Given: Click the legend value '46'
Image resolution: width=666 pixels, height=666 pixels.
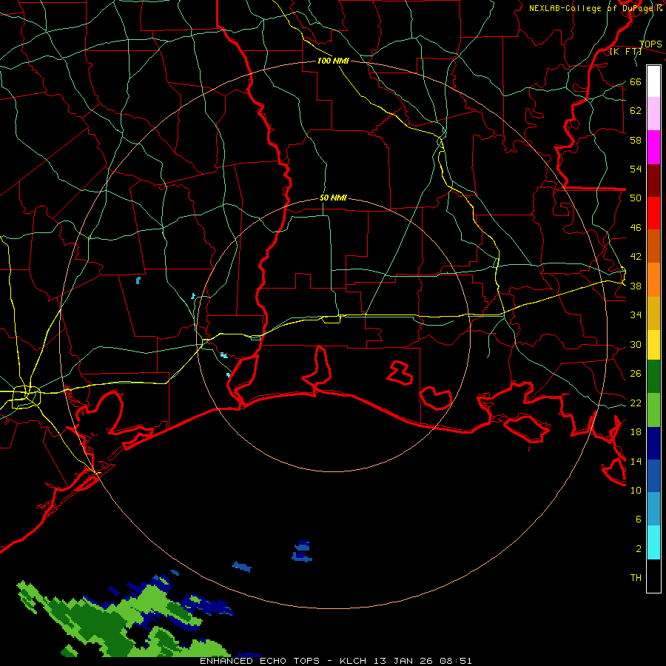Looking at the screenshot, I should 636,228.
